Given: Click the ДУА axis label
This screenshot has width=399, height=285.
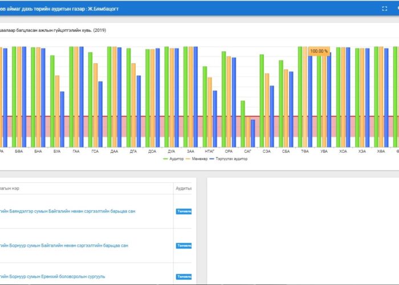Looking at the screenshot, I should (x=171, y=152).
